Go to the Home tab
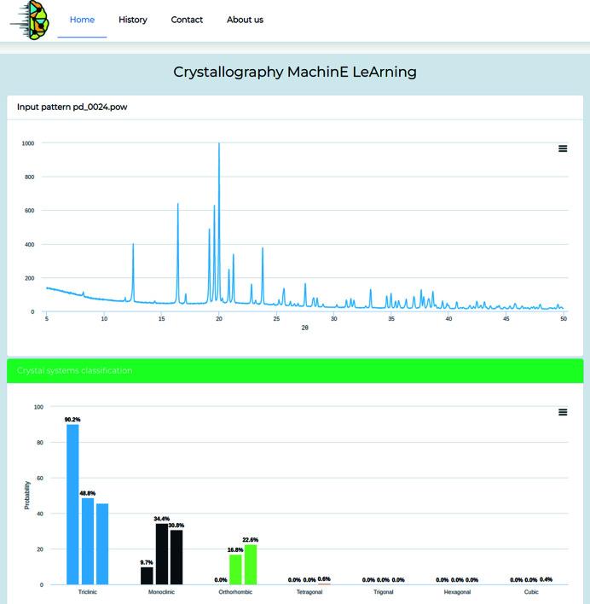 point(82,20)
